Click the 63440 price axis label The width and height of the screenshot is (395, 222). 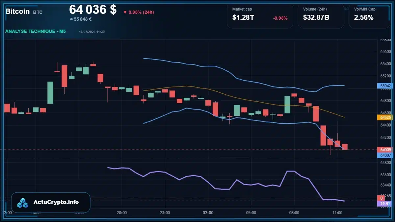click(x=385, y=185)
